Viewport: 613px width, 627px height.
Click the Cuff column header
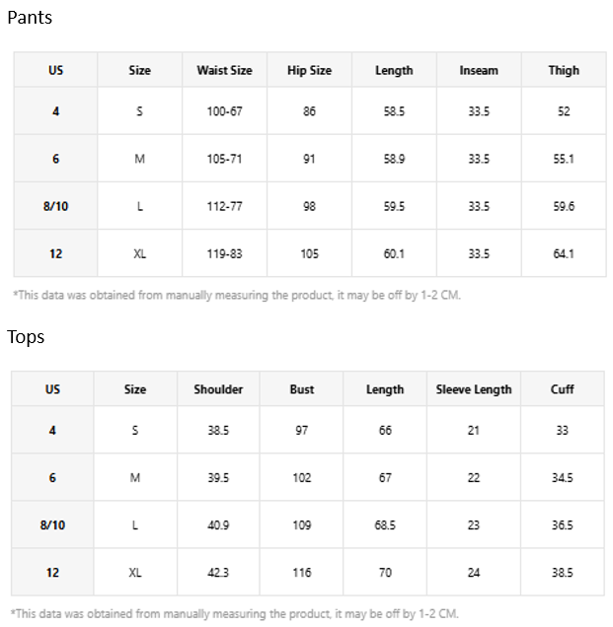[x=562, y=389]
